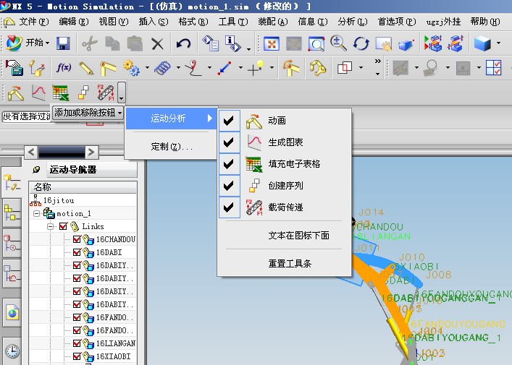Image resolution: width=512 pixels, height=365 pixels.
Task: Click the Cut scissors icon
Action: tap(90, 43)
